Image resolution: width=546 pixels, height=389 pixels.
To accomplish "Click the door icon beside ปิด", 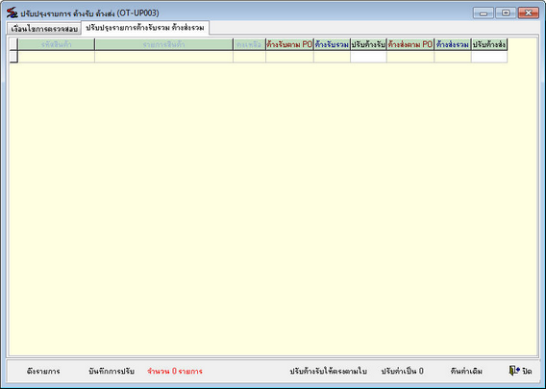I will 514,371.
